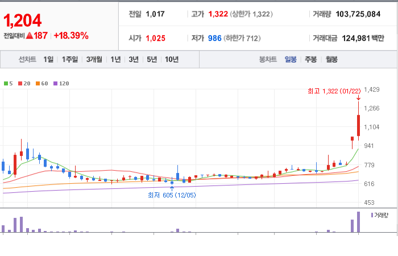Show the 5년 line chart
The image size is (398, 256).
(x=152, y=59)
